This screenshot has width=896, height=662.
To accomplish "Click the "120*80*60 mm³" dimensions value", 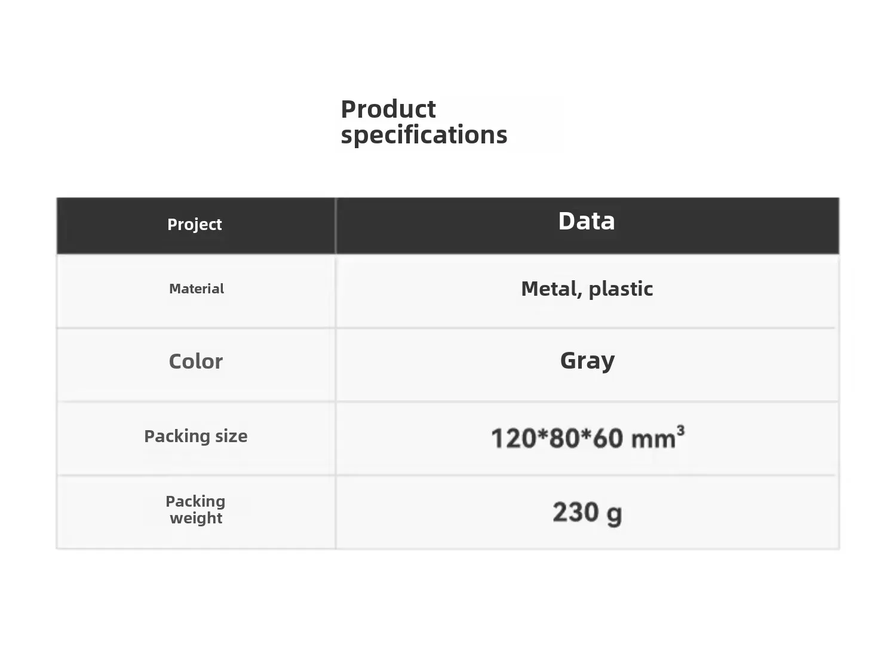I will point(587,438).
